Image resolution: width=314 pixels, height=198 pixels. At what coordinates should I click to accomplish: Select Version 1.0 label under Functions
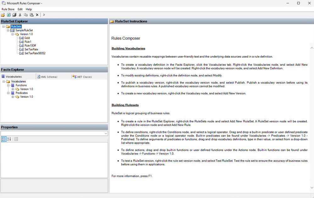click(x=26, y=89)
